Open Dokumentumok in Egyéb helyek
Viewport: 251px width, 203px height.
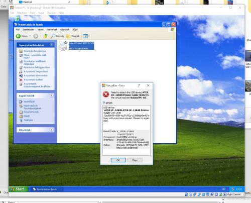click(31, 112)
